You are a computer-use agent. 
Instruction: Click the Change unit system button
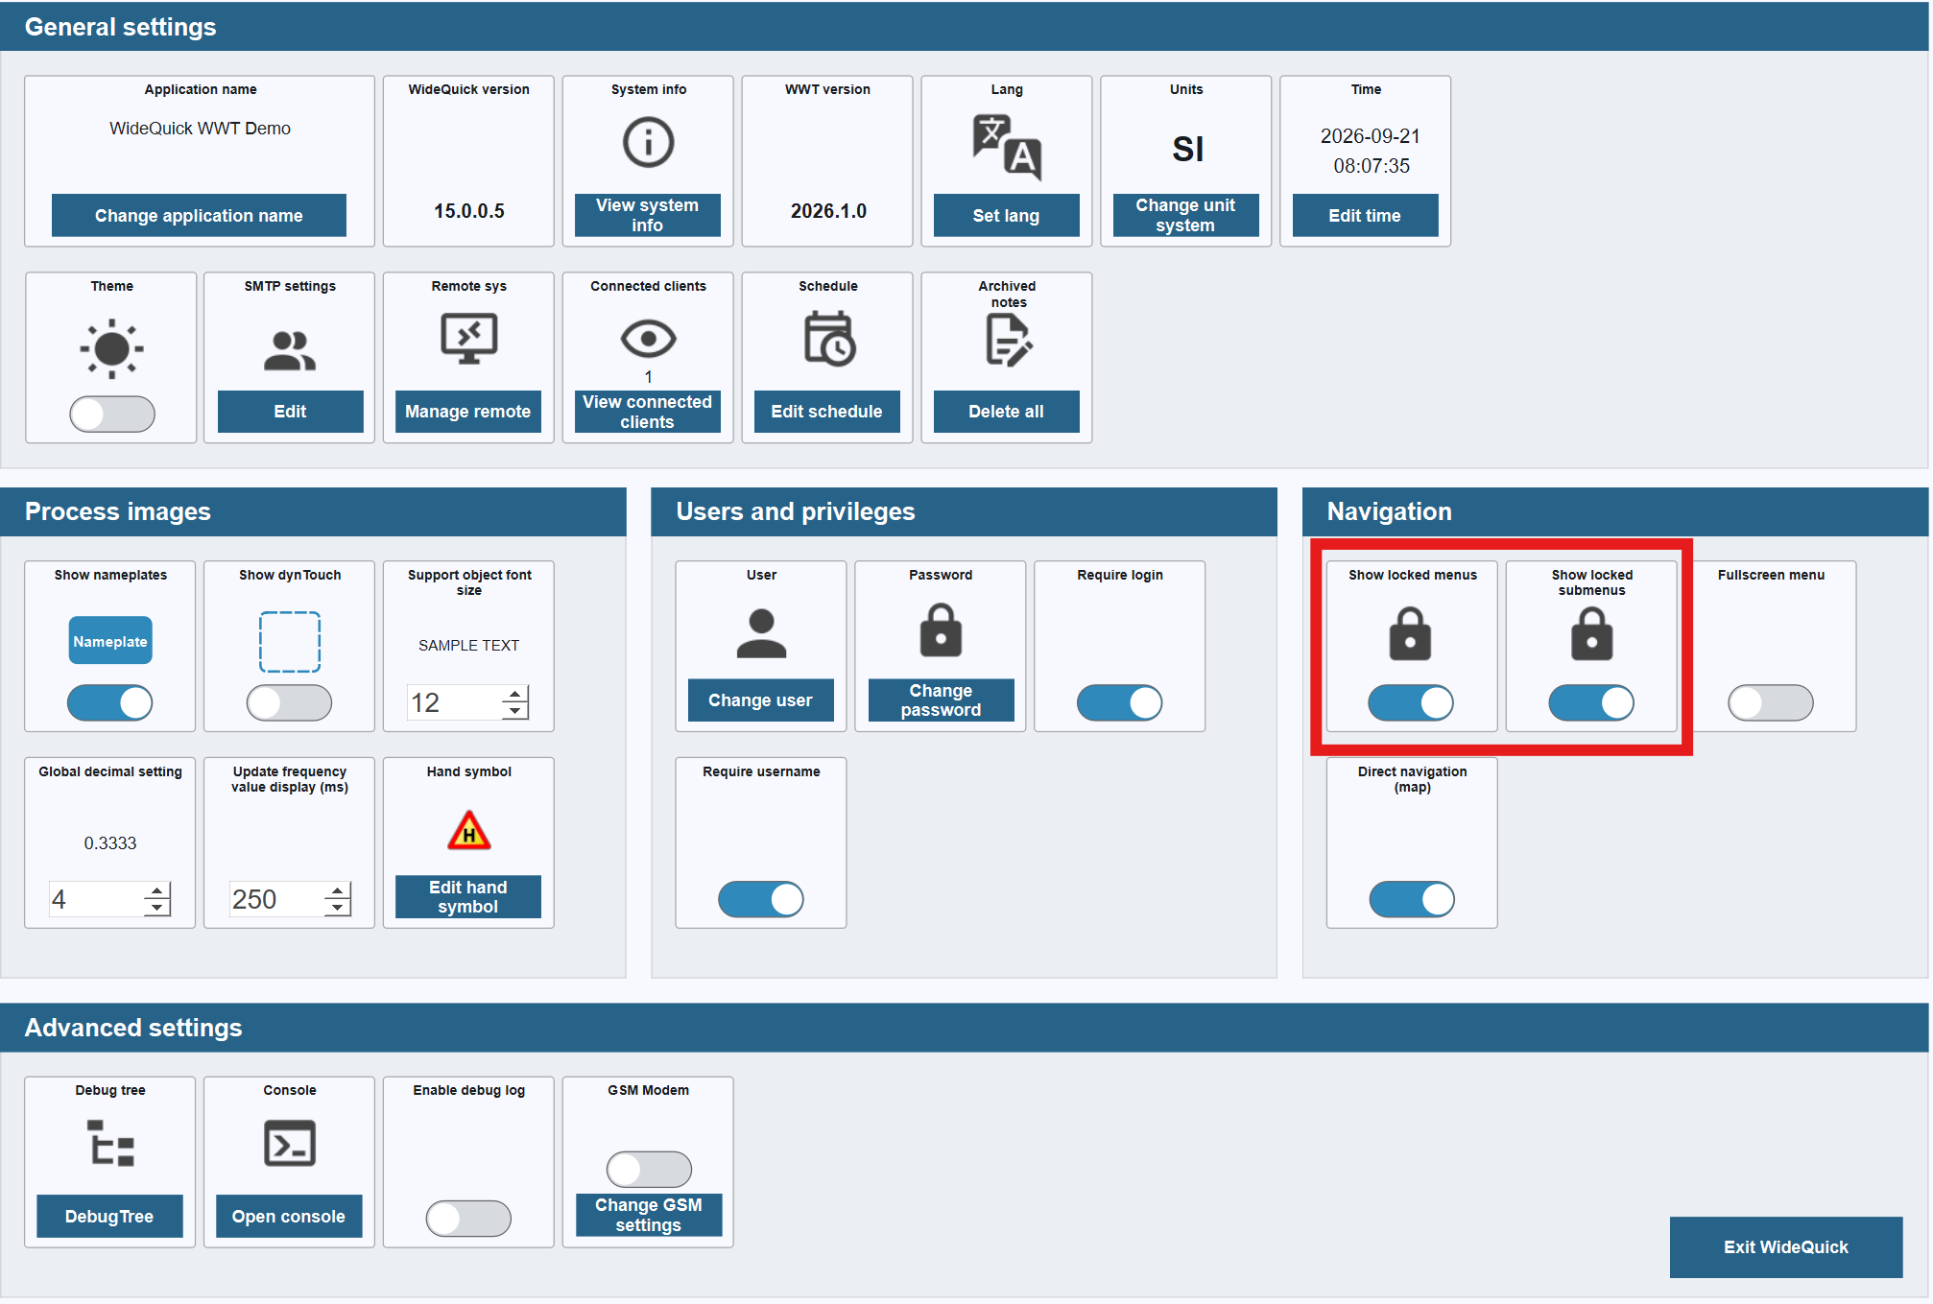click(x=1185, y=216)
